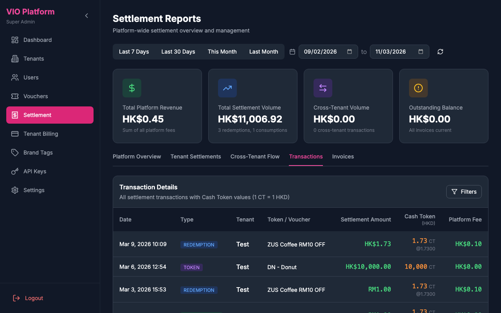Click the Total Platform Revenue dollar icon
This screenshot has width=501, height=313.
point(132,88)
